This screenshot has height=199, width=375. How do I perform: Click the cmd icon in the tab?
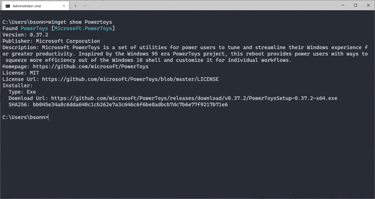(8, 6)
